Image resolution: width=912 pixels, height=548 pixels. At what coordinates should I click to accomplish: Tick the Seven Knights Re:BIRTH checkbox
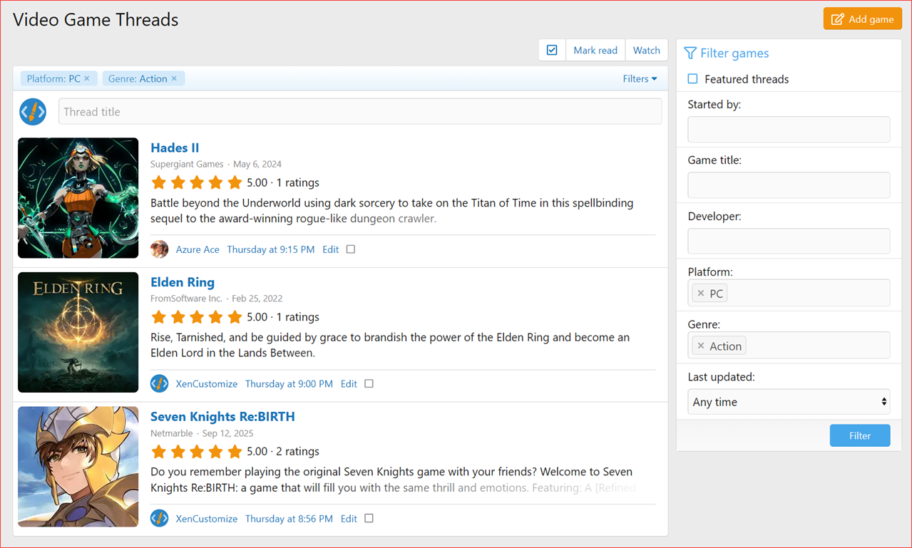tap(369, 518)
